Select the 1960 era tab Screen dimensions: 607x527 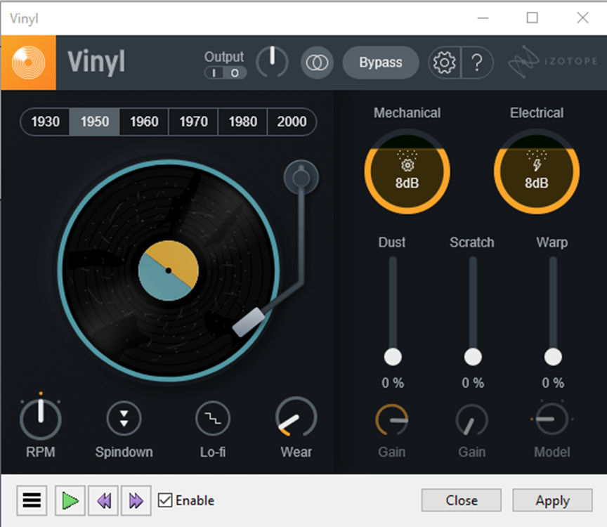click(144, 122)
